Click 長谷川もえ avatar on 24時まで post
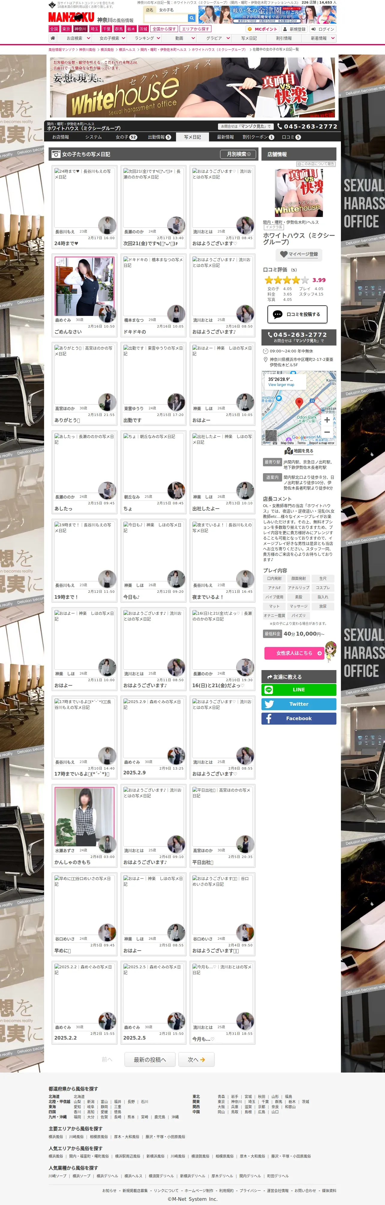 [107, 225]
